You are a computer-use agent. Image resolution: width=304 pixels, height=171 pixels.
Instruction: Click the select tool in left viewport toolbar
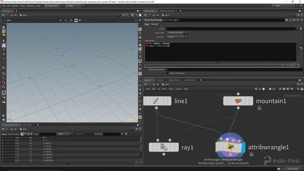[4, 41]
